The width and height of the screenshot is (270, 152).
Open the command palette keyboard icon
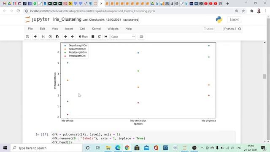[141, 37]
